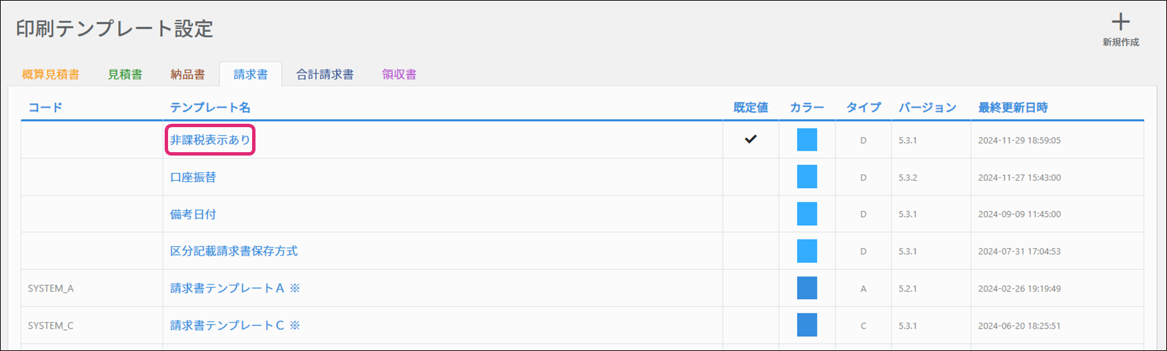Open 請求書テンプレートA template
Viewport: 1167px width, 351px height.
tap(234, 288)
